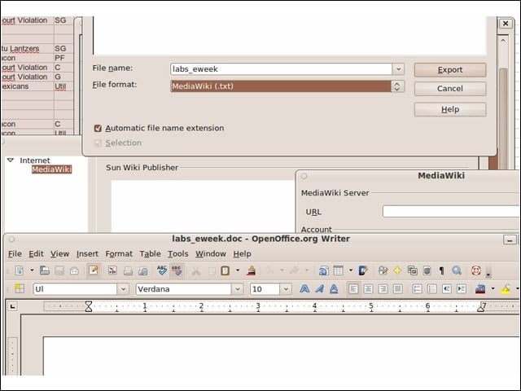521x391 pixels.
Task: Toggle the AutoSpellcheck icon
Action: pos(177,270)
